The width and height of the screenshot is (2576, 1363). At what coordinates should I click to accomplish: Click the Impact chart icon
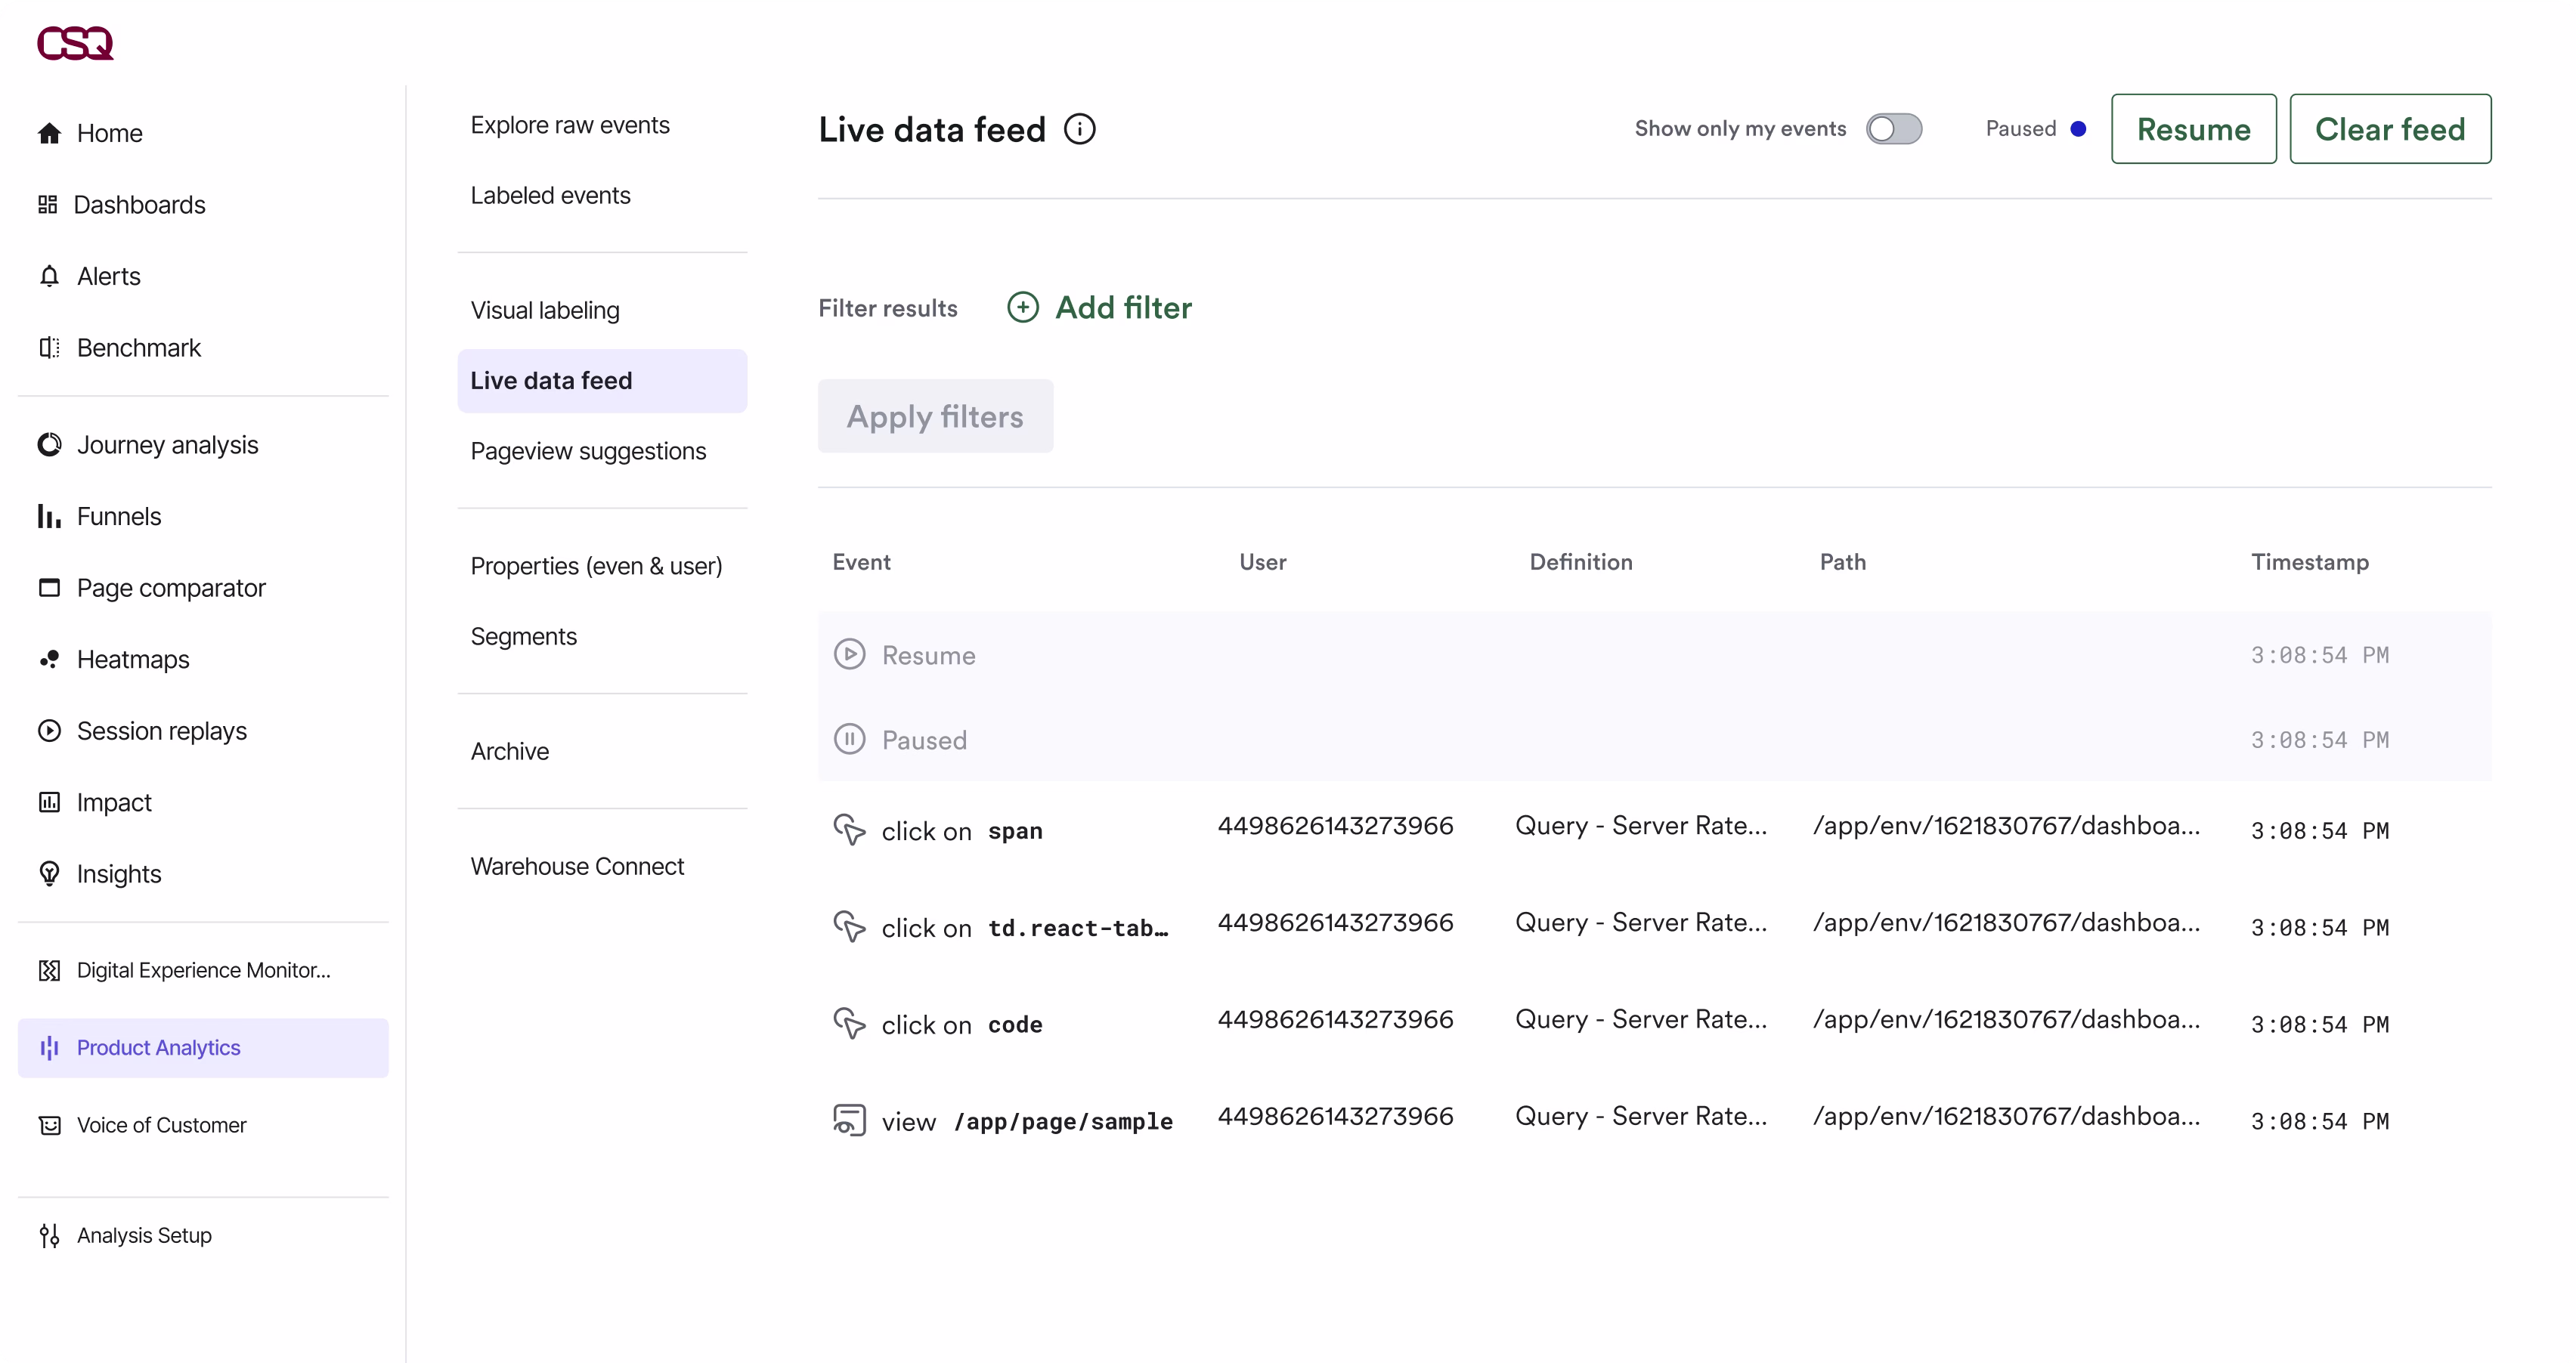click(x=49, y=802)
